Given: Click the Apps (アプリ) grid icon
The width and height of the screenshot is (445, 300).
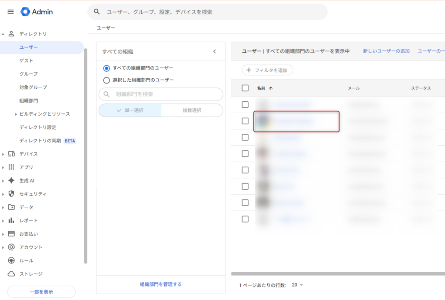Looking at the screenshot, I should [12, 167].
